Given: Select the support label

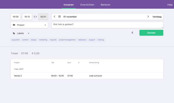Looking at the screenshot, I should [92, 40].
